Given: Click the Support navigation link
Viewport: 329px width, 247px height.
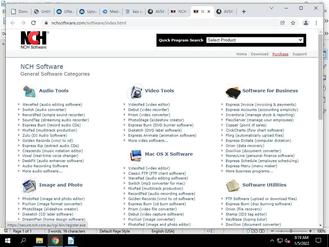Looking at the screenshot, I should (299, 54).
